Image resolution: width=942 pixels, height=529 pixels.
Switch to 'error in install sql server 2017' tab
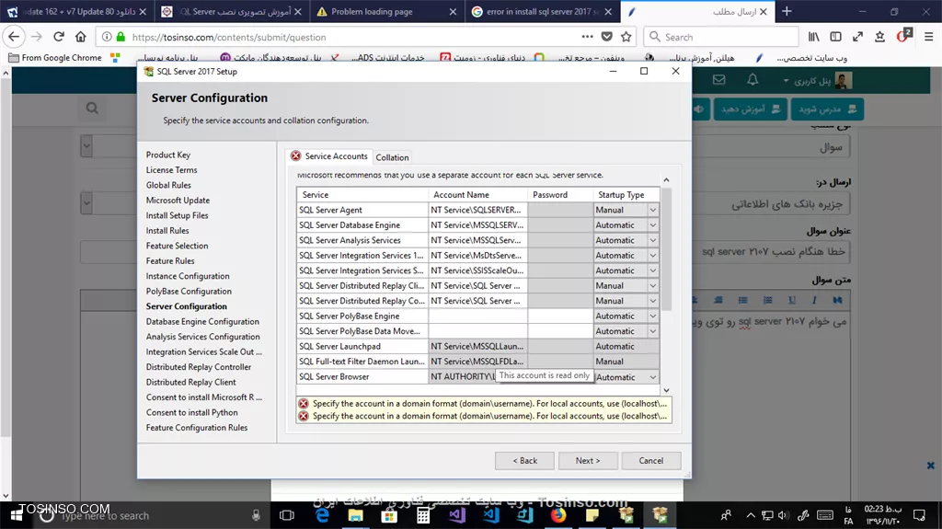tap(543, 11)
